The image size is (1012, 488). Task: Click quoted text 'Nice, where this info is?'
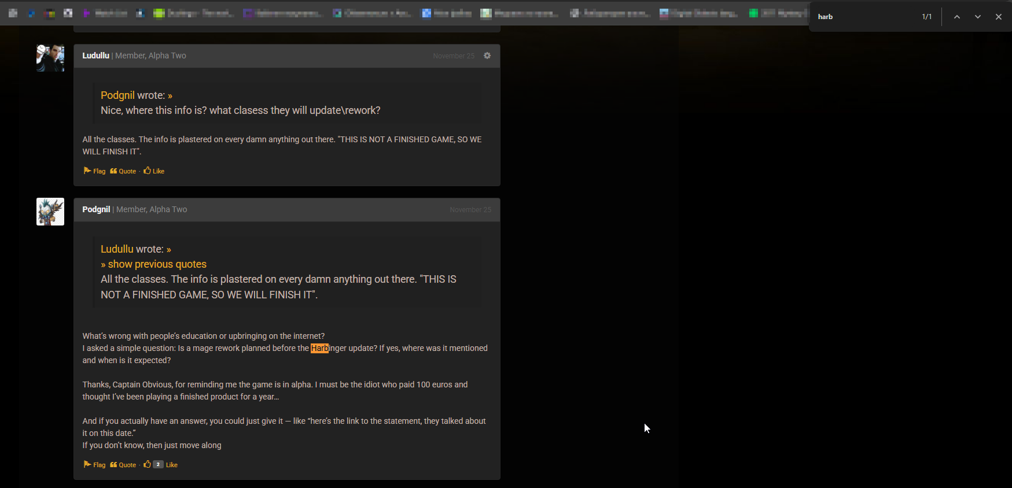point(154,110)
